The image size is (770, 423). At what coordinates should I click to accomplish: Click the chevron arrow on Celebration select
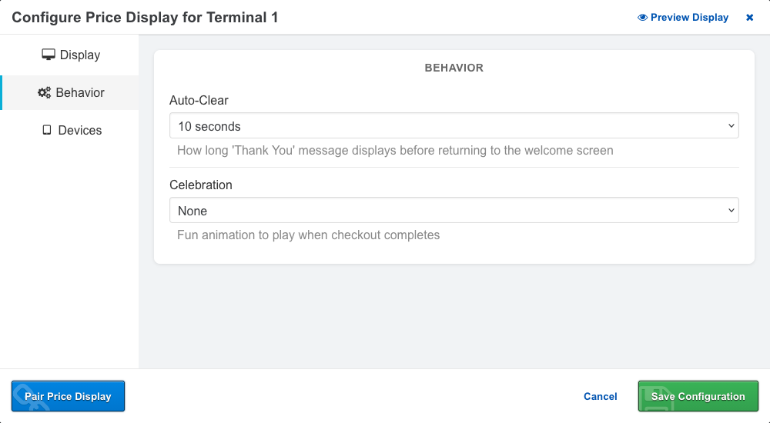pyautogui.click(x=731, y=211)
